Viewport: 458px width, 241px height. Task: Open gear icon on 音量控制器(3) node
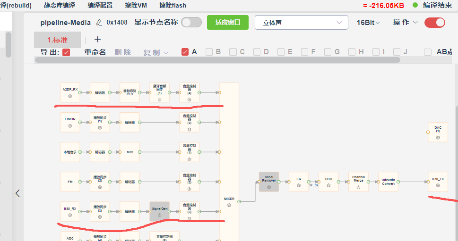(x=189, y=189)
